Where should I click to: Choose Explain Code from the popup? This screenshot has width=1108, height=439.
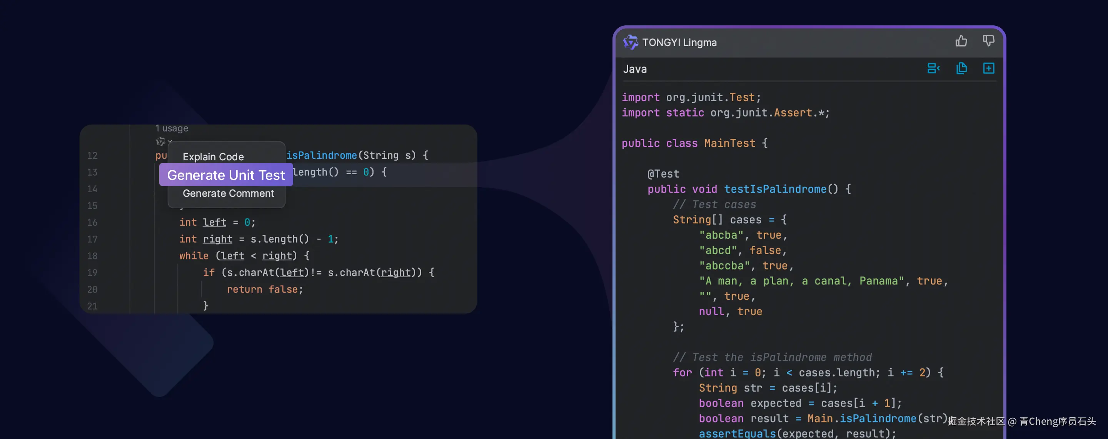click(x=213, y=156)
